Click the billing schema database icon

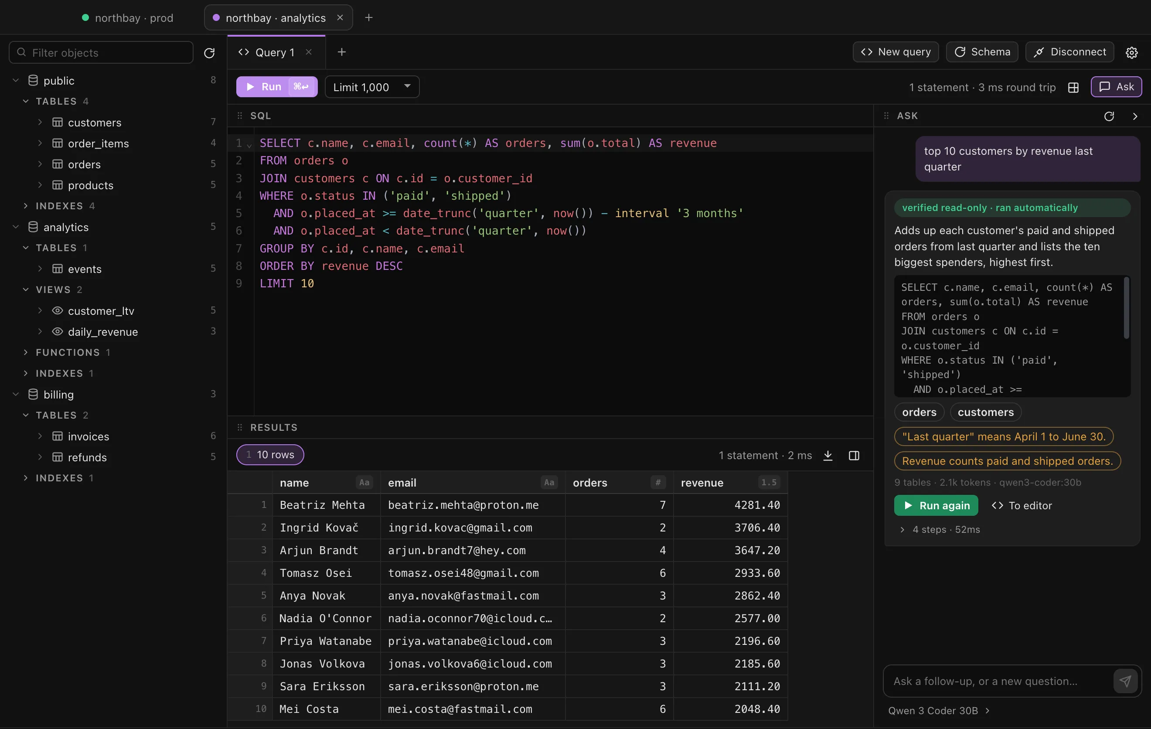click(x=33, y=395)
